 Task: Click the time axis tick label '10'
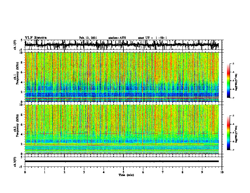pyautogui.click(x=222, y=172)
